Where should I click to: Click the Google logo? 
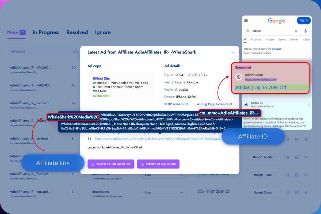pos(277,21)
